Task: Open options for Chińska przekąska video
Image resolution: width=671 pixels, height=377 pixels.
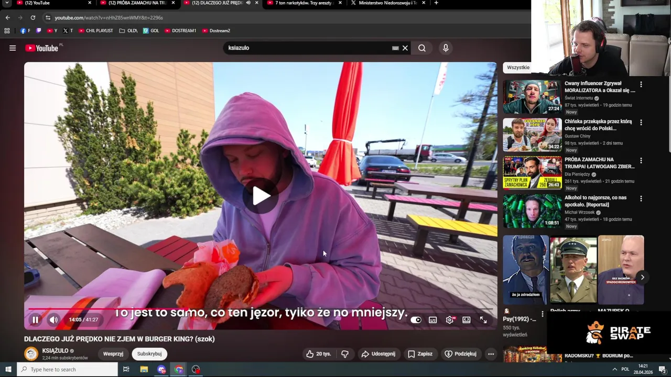Action: (641, 123)
